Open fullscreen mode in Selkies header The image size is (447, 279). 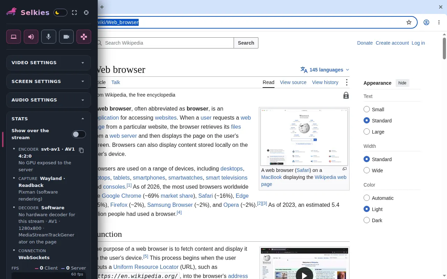74,13
